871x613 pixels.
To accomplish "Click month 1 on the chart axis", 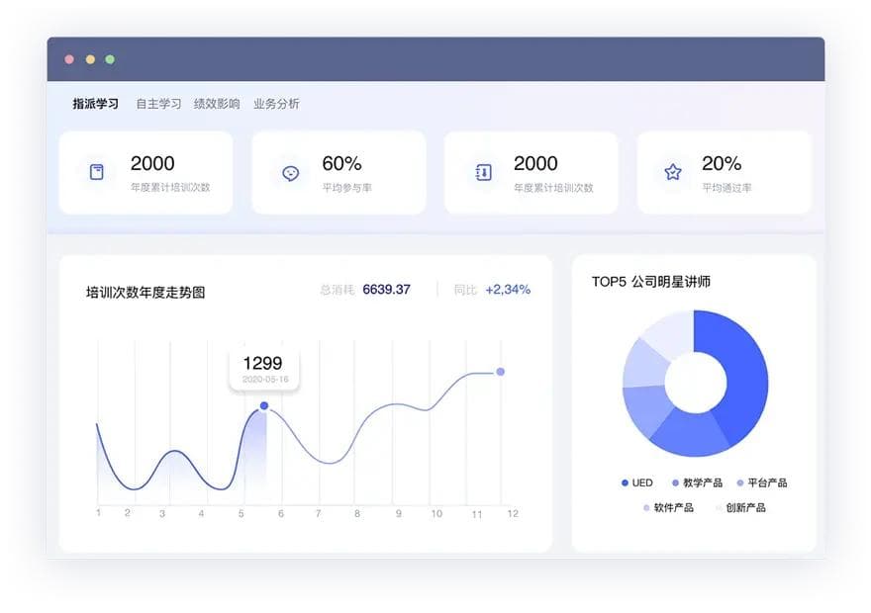I will 98,512.
